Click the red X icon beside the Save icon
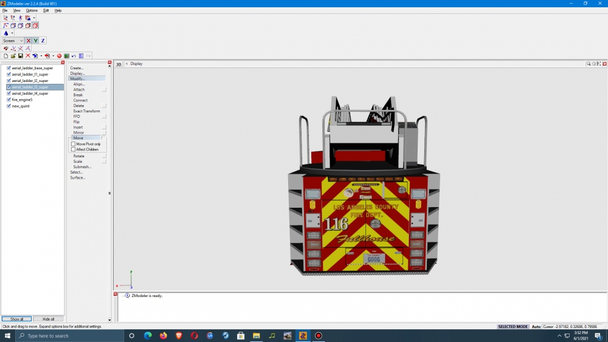Viewport: 608px width, 342px height. (x=28, y=56)
